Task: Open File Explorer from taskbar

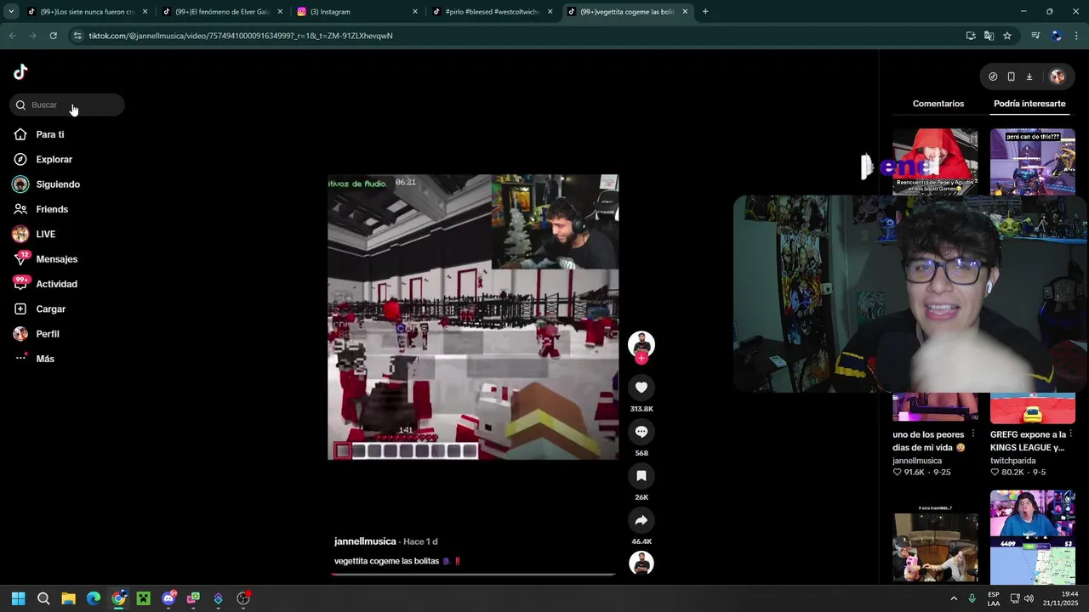Action: pos(68,598)
